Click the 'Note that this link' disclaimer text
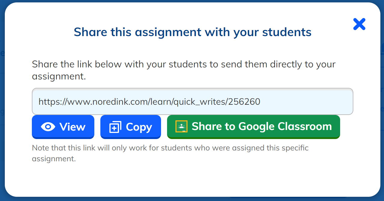This screenshot has width=384, height=201. coord(170,153)
